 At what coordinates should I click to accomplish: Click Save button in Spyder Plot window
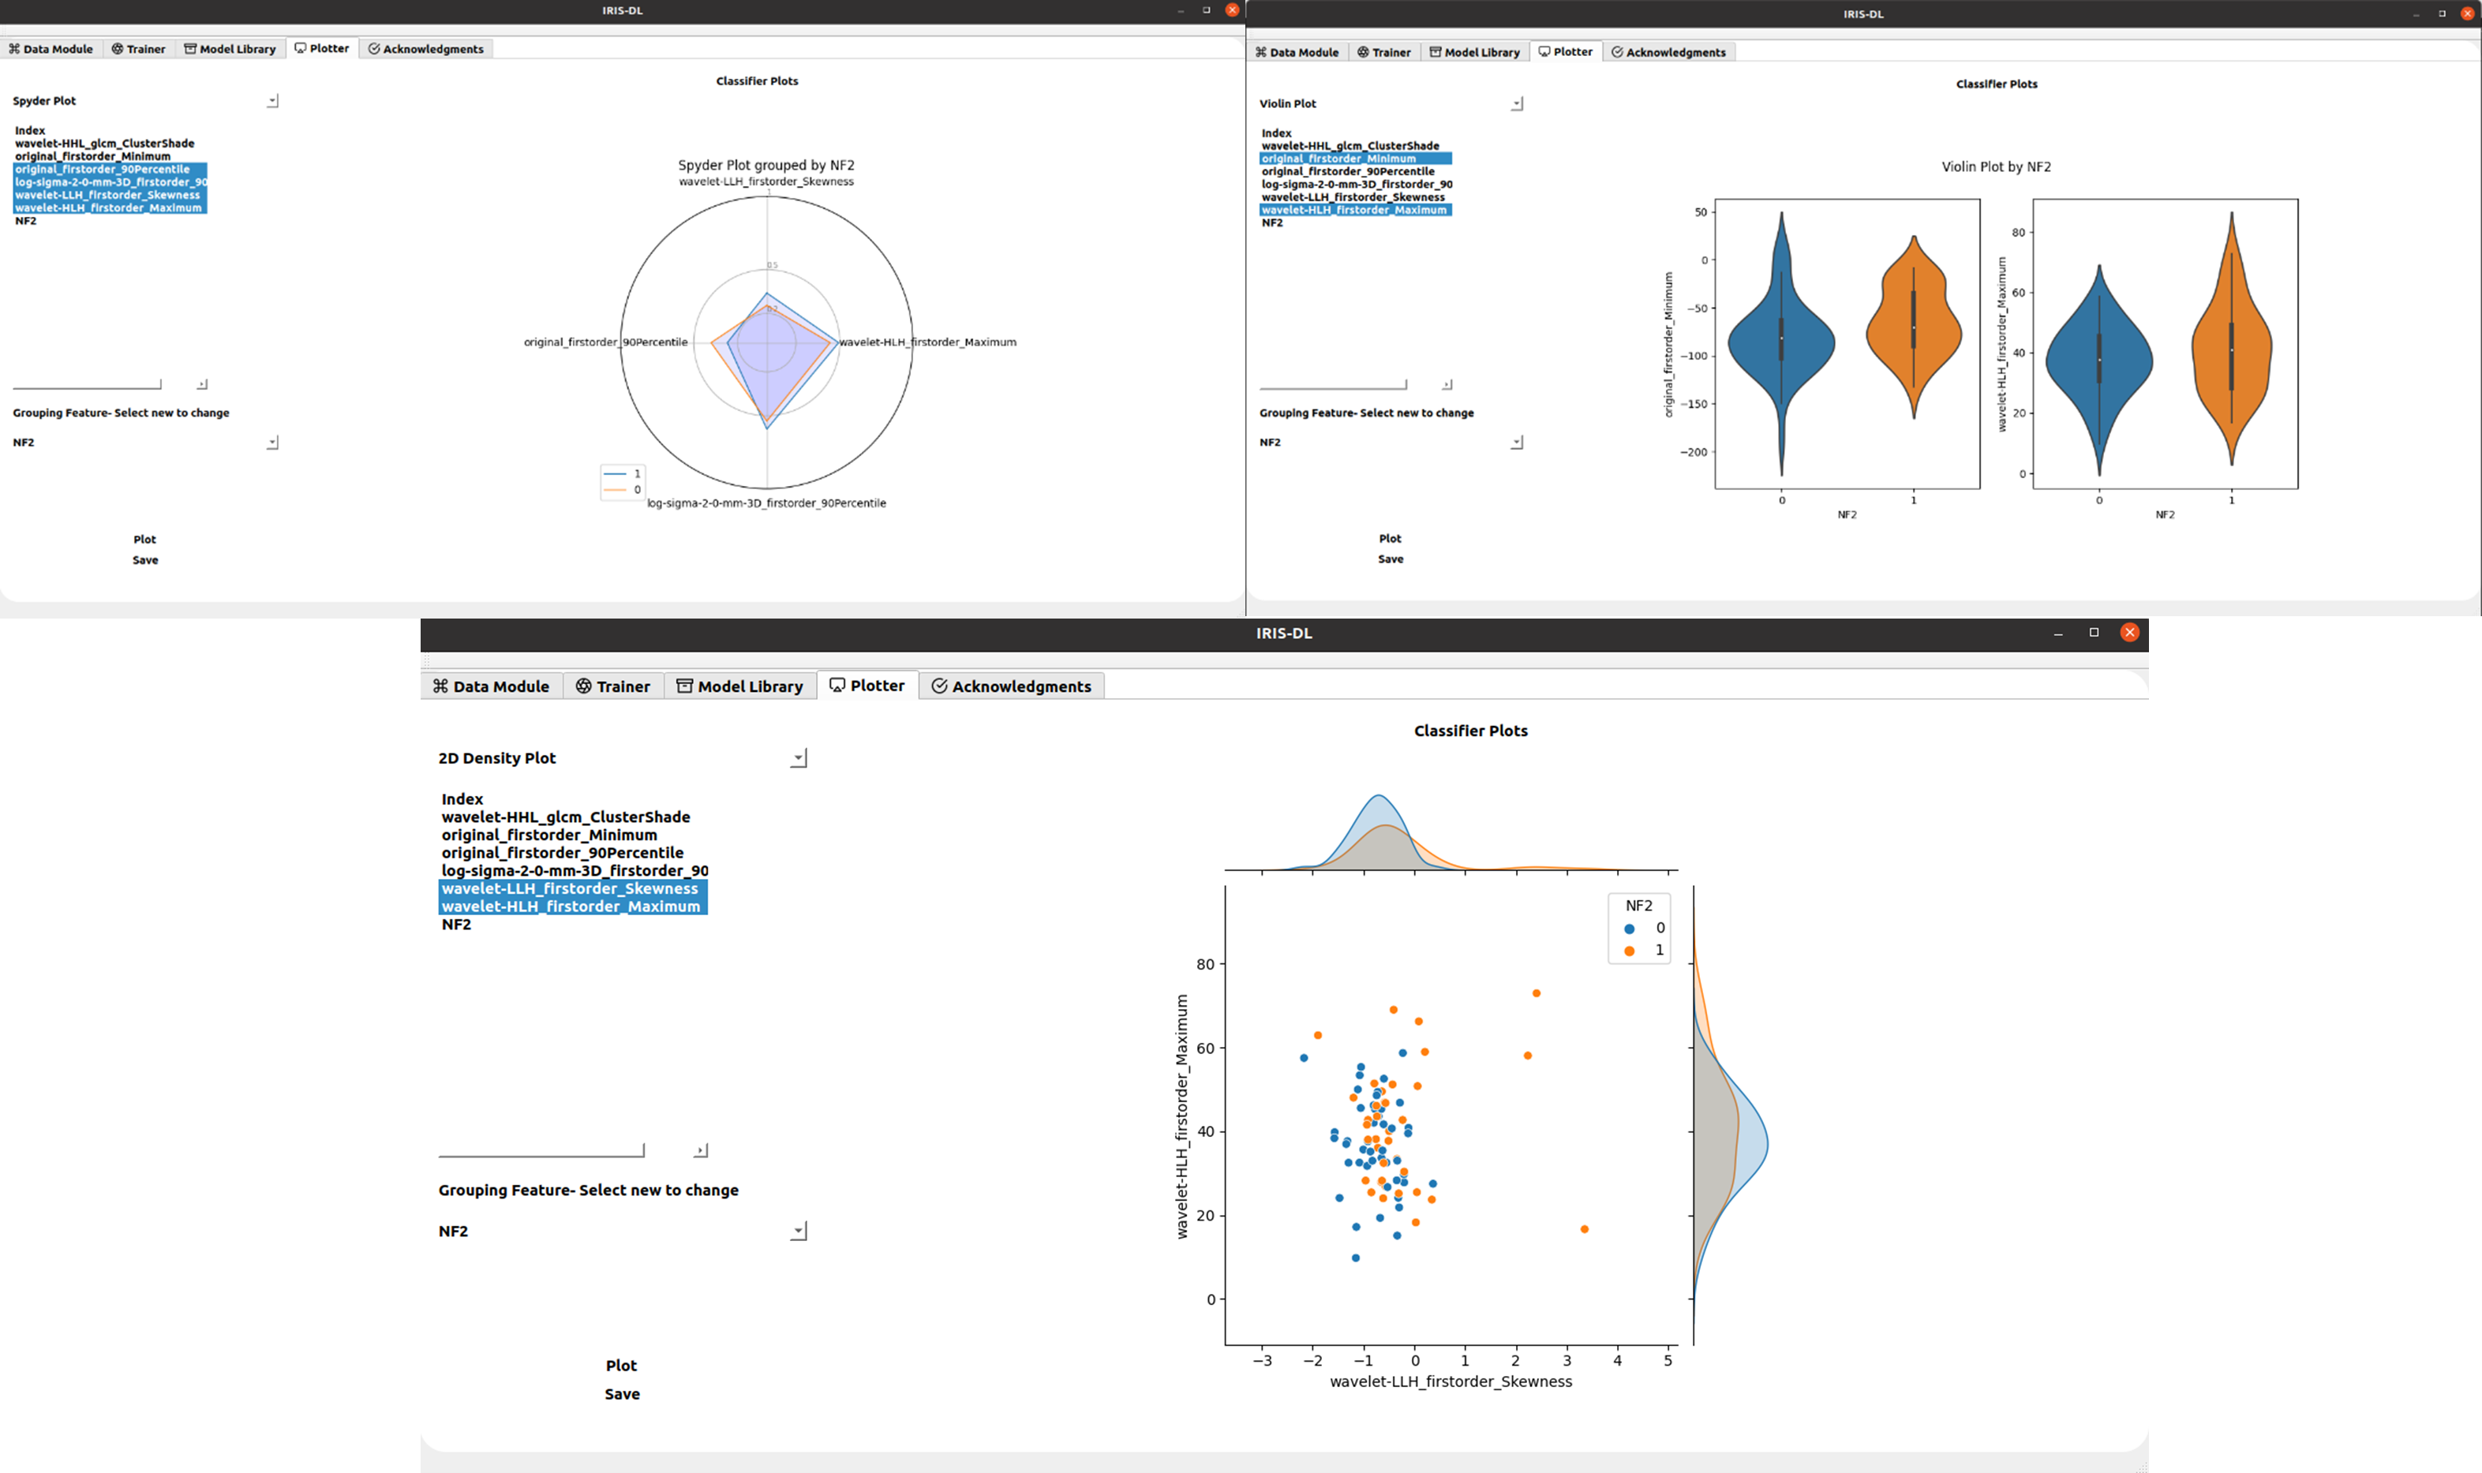pos(145,560)
